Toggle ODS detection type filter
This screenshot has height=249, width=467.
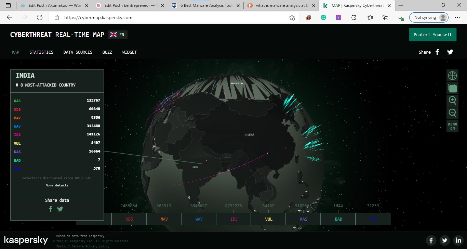(x=129, y=219)
